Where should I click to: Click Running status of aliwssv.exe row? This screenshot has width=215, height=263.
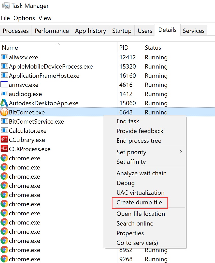tap(156, 57)
